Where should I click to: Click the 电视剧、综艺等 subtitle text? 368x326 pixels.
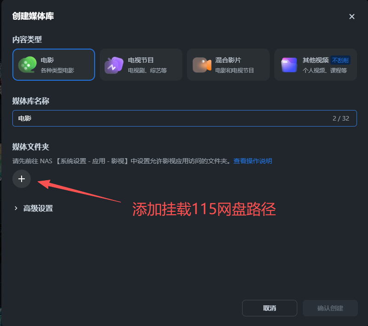(147, 71)
